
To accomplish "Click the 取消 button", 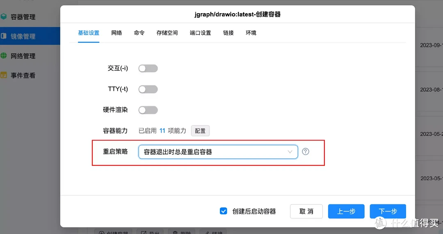I will pyautogui.click(x=306, y=211).
